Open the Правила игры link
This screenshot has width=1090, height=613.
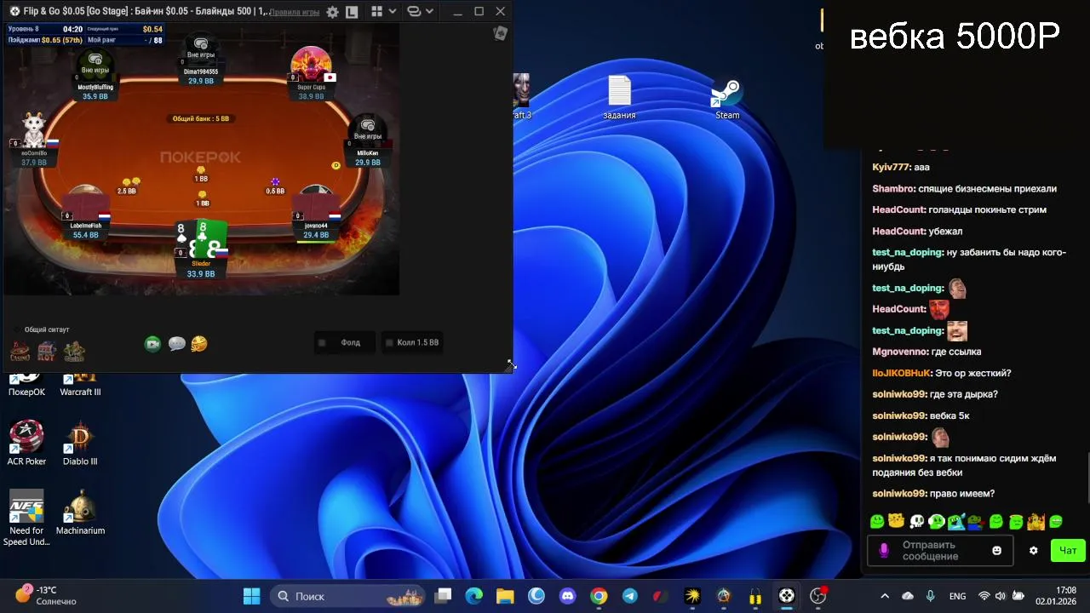[x=295, y=12]
